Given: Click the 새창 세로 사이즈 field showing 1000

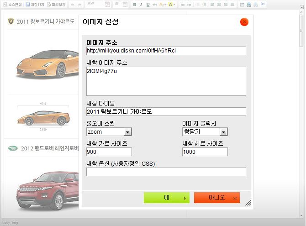Looking at the screenshot, I should [x=205, y=152].
